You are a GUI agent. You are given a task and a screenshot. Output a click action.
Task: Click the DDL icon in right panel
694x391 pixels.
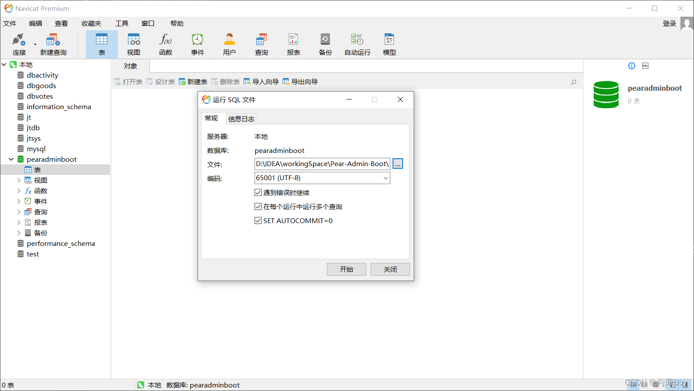tap(645, 66)
